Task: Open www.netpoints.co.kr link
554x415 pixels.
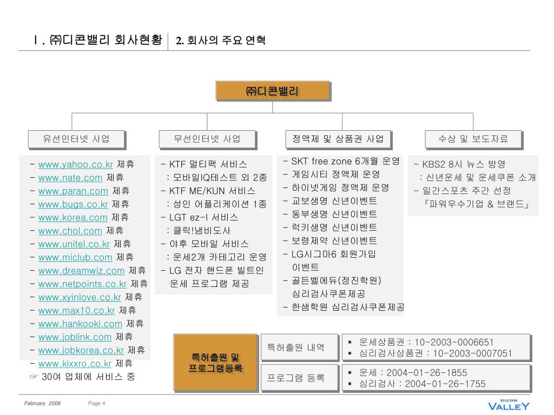Action: tap(82, 284)
